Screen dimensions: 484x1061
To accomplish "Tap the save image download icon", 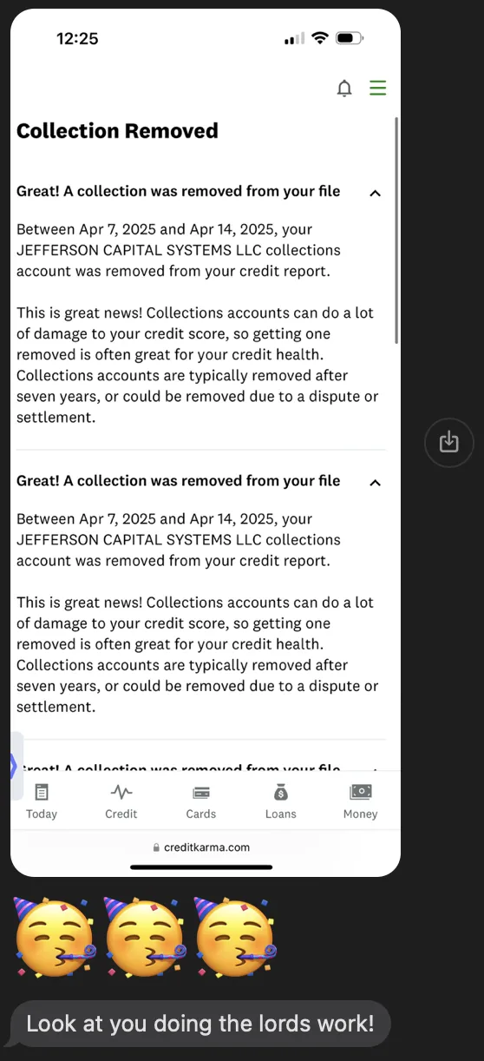I will click(448, 442).
